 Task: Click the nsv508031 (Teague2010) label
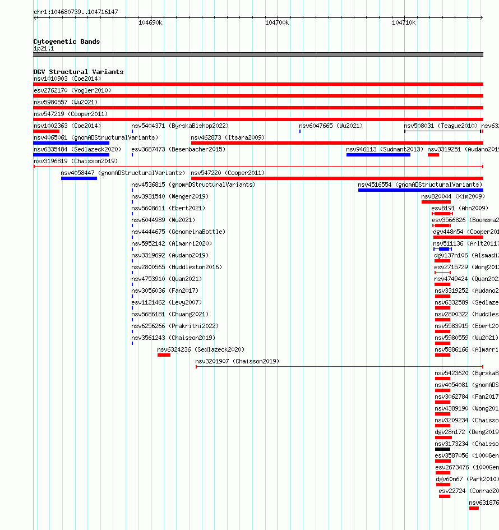441,126
